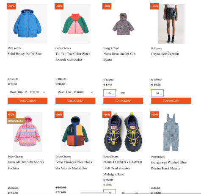Click the -50% badge on Hayna Rok Captain
This screenshot has width=201, height=194.
pos(154,6)
